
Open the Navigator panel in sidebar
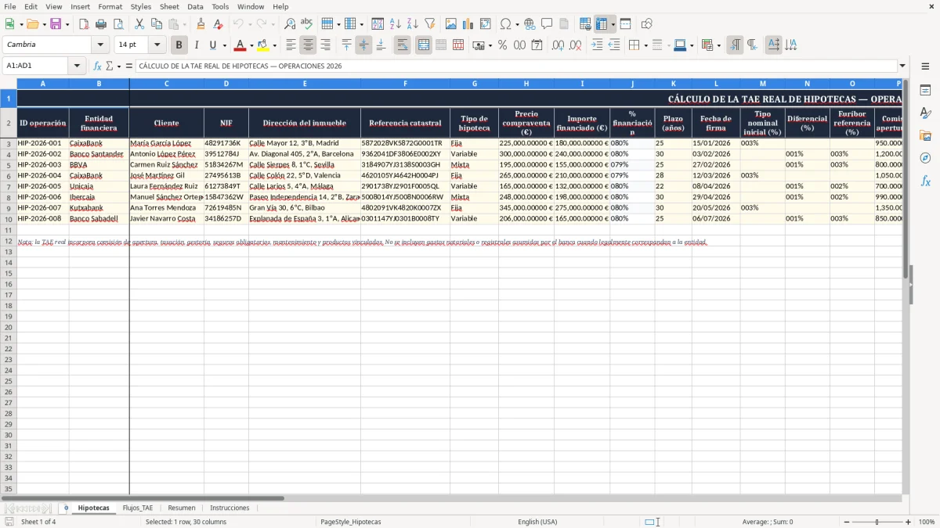pos(925,158)
